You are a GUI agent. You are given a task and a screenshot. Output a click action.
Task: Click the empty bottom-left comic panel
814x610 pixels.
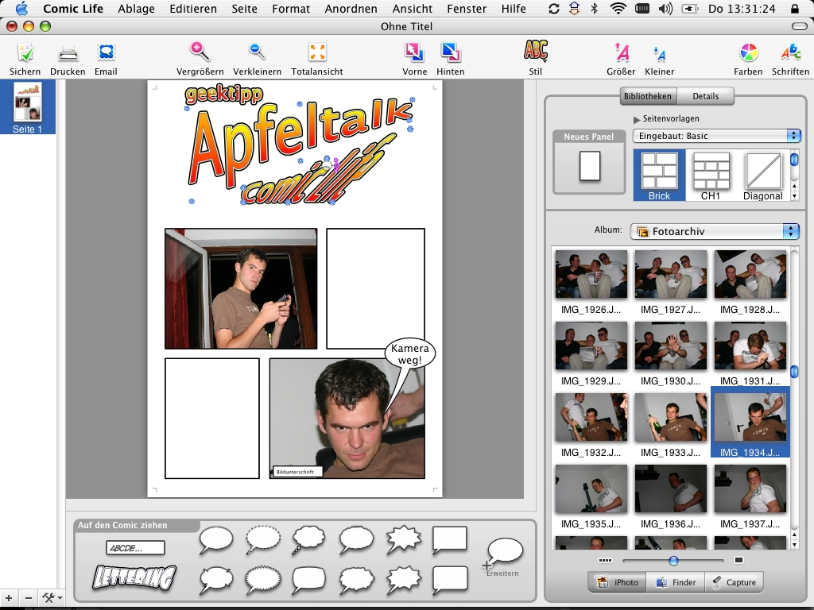tap(211, 418)
